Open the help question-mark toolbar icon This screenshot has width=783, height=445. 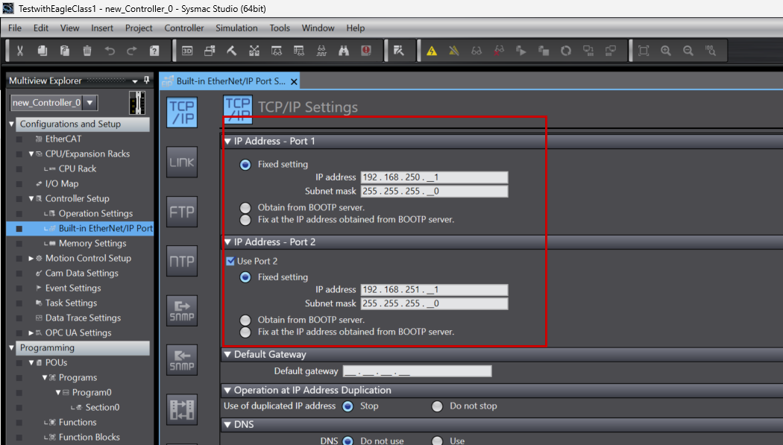(x=154, y=51)
